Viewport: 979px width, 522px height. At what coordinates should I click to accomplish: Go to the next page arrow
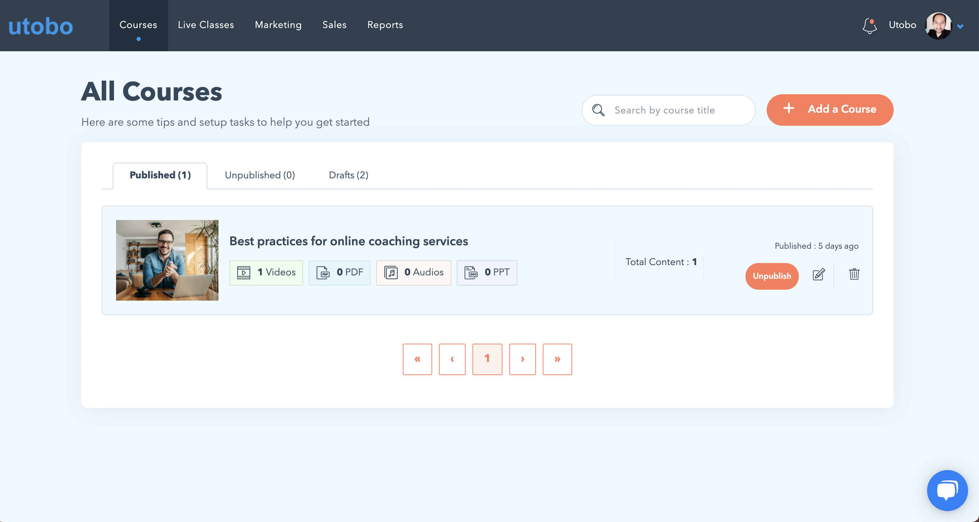pos(522,359)
